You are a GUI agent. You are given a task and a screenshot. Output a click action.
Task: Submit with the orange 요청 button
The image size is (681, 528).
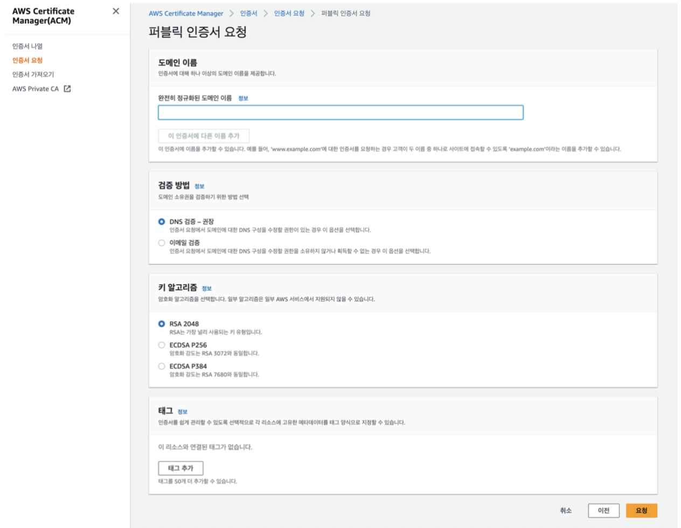(641, 510)
